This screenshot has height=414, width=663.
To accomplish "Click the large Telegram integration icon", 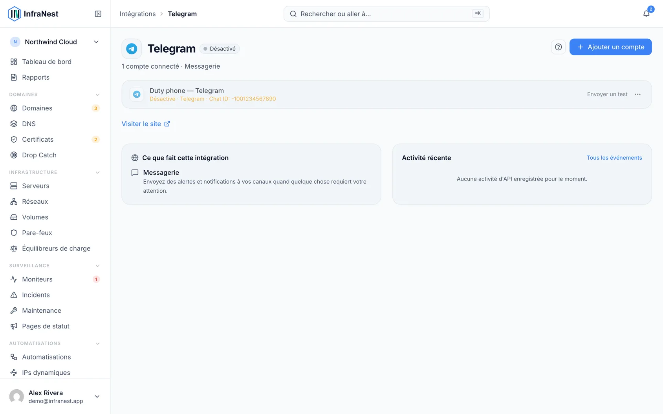I will [x=132, y=49].
